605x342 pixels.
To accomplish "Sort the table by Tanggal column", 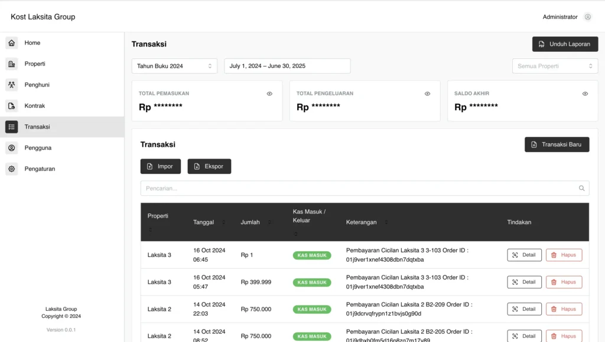I will coord(223,222).
